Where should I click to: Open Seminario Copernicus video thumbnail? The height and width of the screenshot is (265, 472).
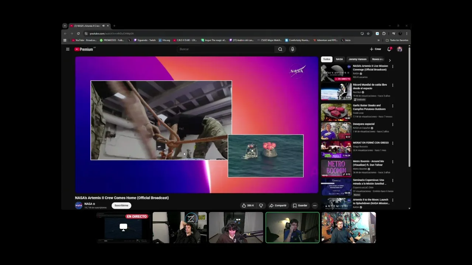pos(336,187)
